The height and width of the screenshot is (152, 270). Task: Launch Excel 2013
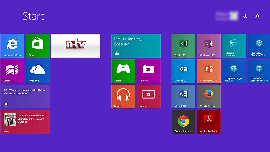(x=183, y=46)
